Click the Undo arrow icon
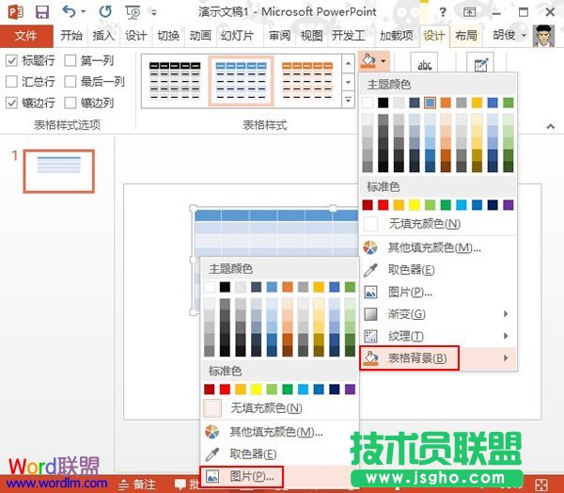 [69, 11]
